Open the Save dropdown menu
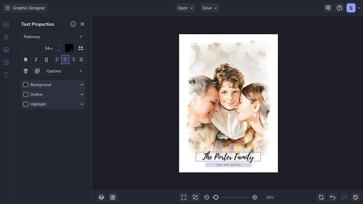The width and height of the screenshot is (363, 204). pyautogui.click(x=210, y=8)
